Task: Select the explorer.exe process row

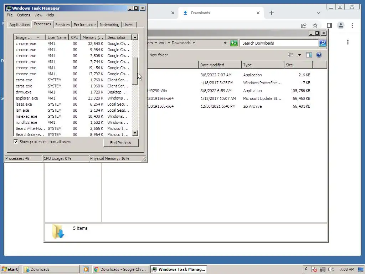Action: [73, 98]
